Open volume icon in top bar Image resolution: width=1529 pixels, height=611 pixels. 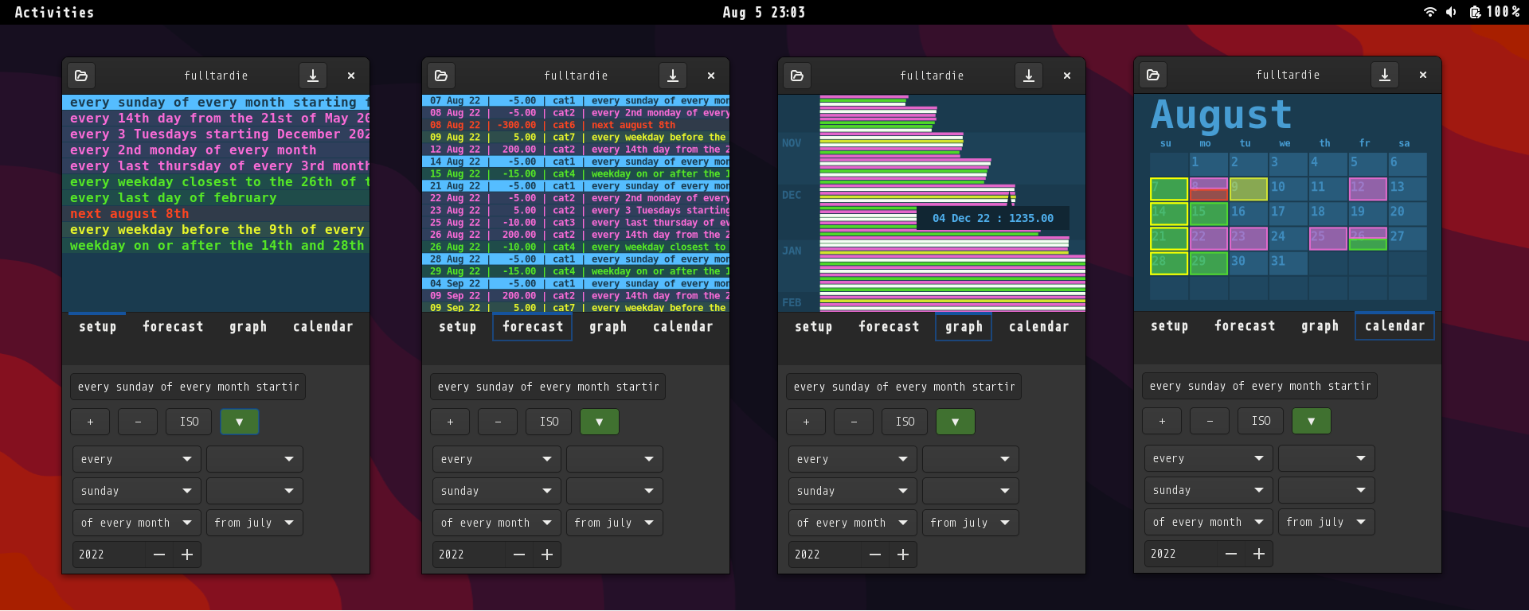point(1451,12)
